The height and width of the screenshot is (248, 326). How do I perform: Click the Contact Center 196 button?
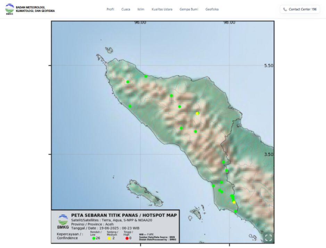point(300,9)
